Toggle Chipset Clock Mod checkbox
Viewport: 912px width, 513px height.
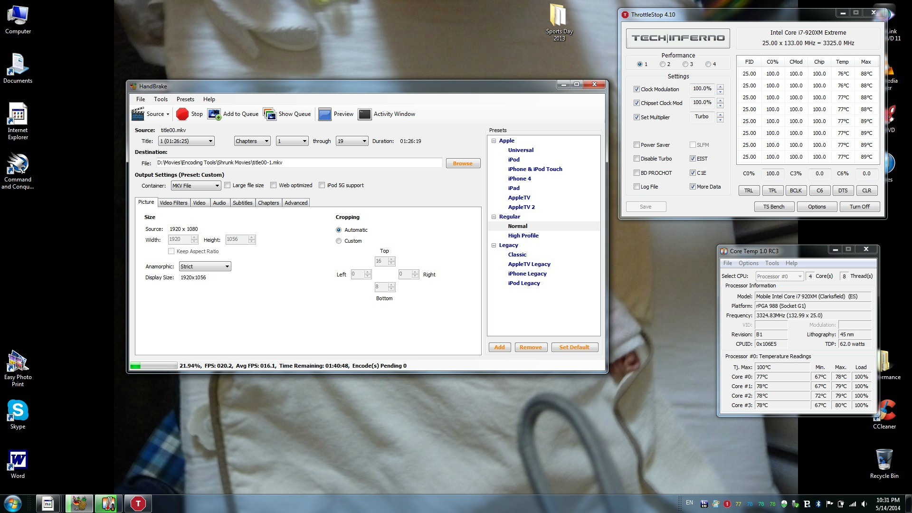coord(636,103)
